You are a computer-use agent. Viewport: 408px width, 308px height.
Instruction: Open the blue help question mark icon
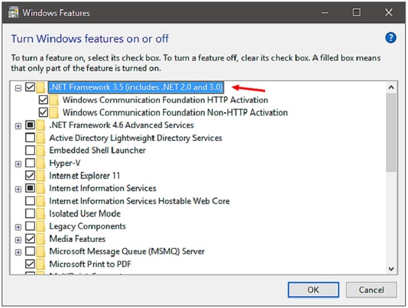click(390, 38)
